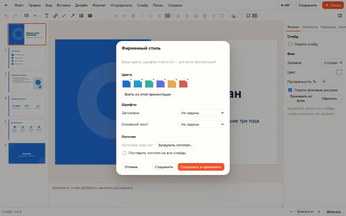Click the undo icon in toolbar
Viewport: 346px width, 216px height.
[6, 16]
